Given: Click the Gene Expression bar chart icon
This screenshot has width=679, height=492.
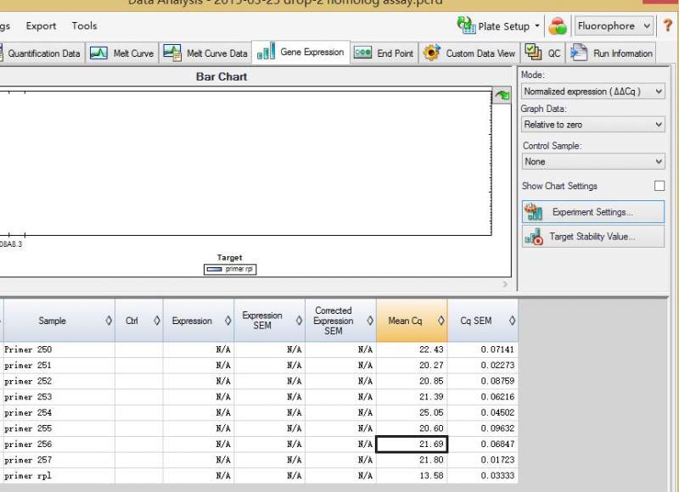Looking at the screenshot, I should [x=266, y=52].
